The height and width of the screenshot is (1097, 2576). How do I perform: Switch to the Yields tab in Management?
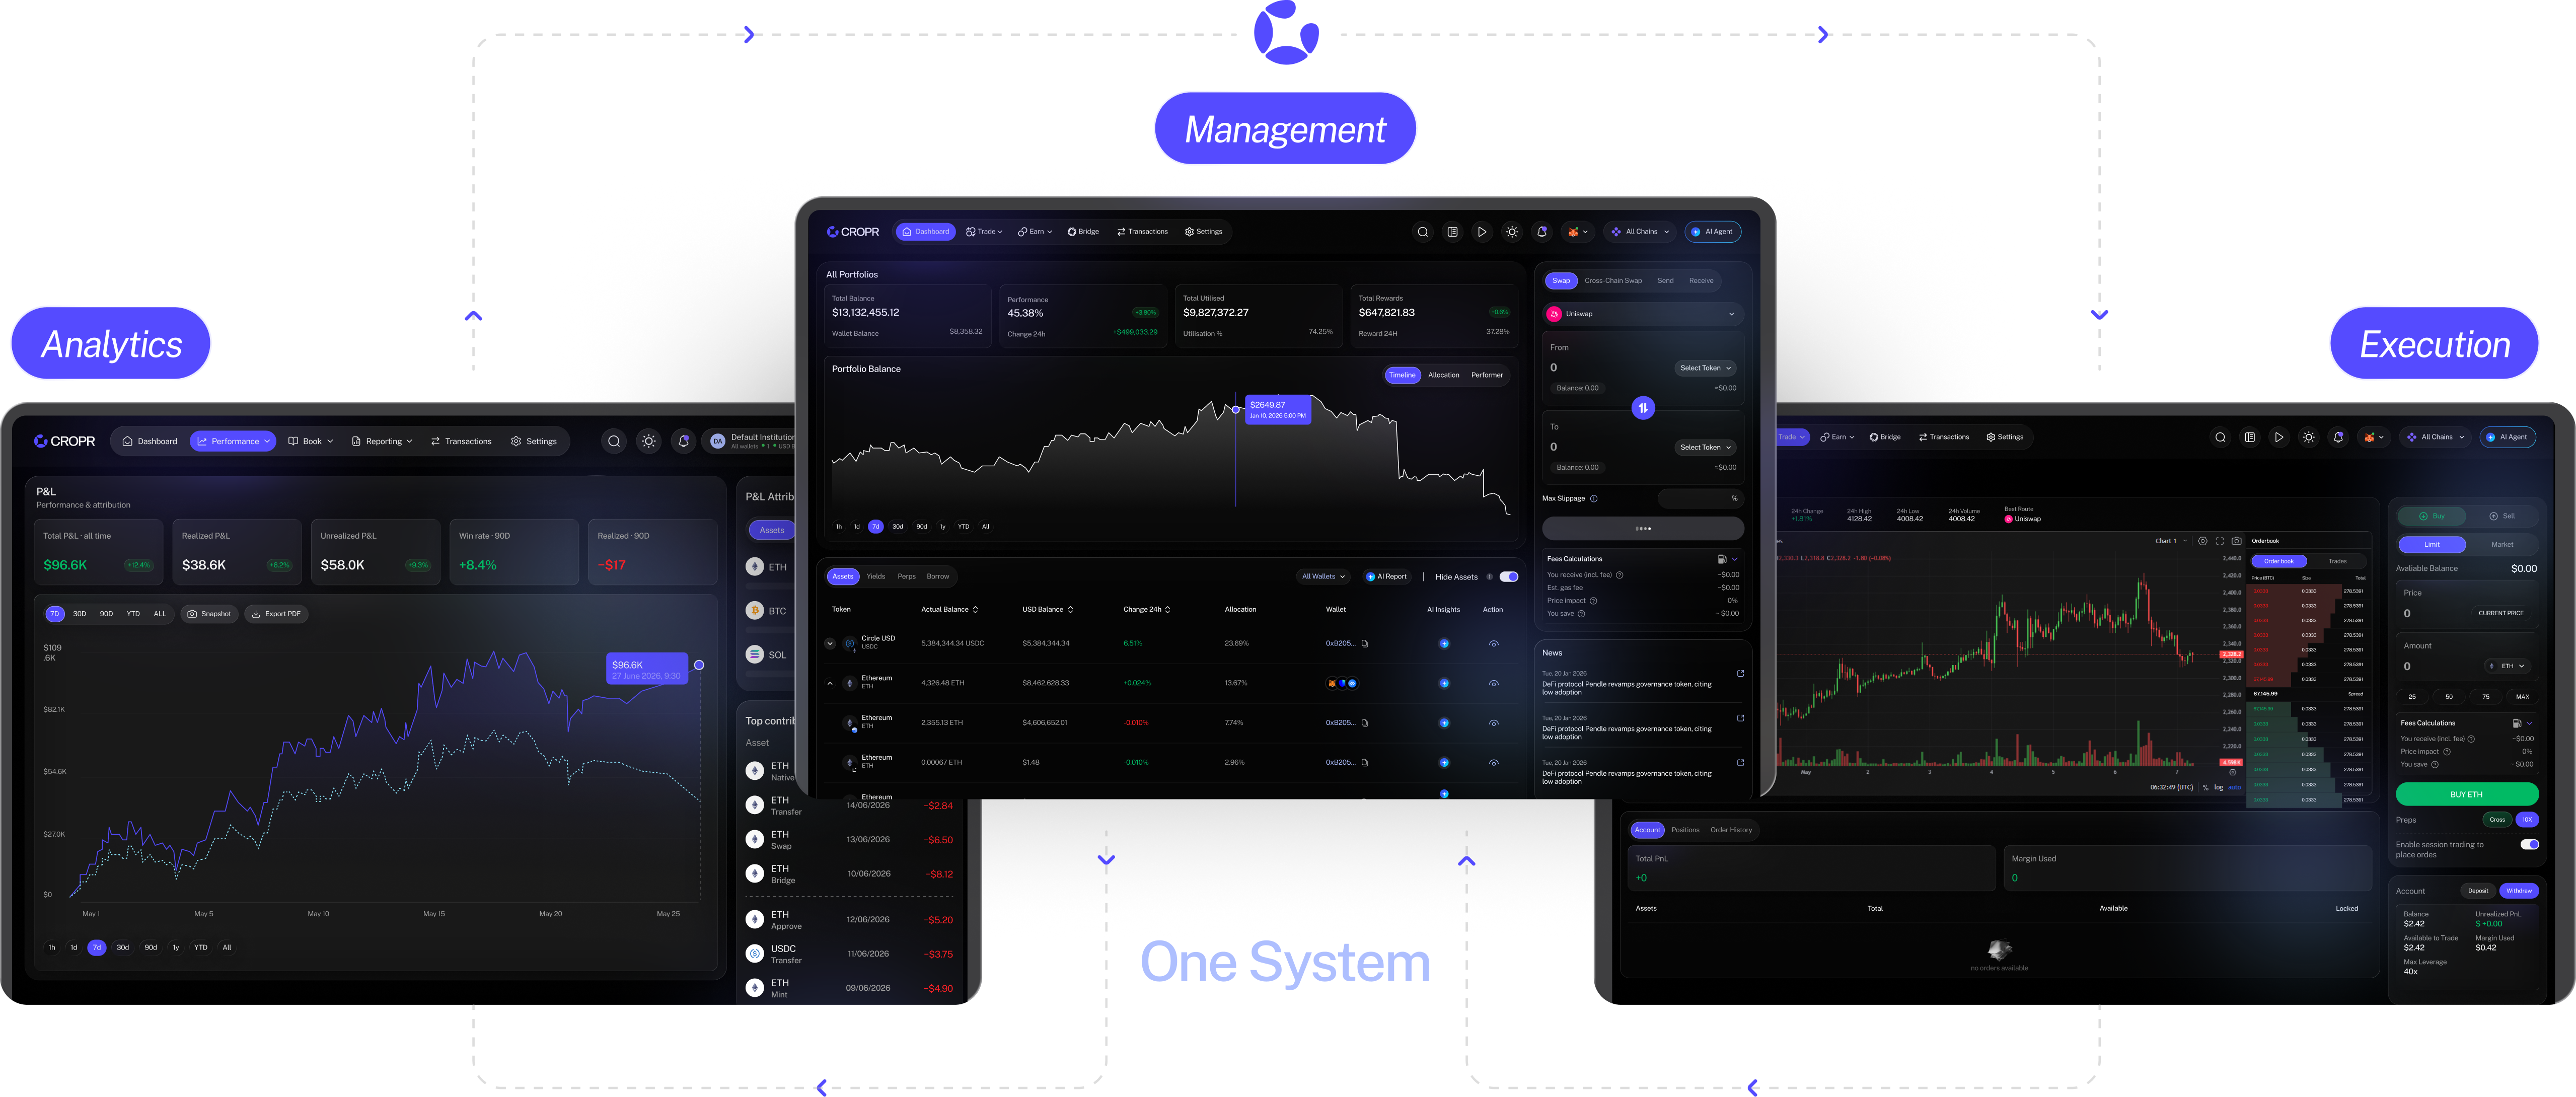[x=875, y=577]
